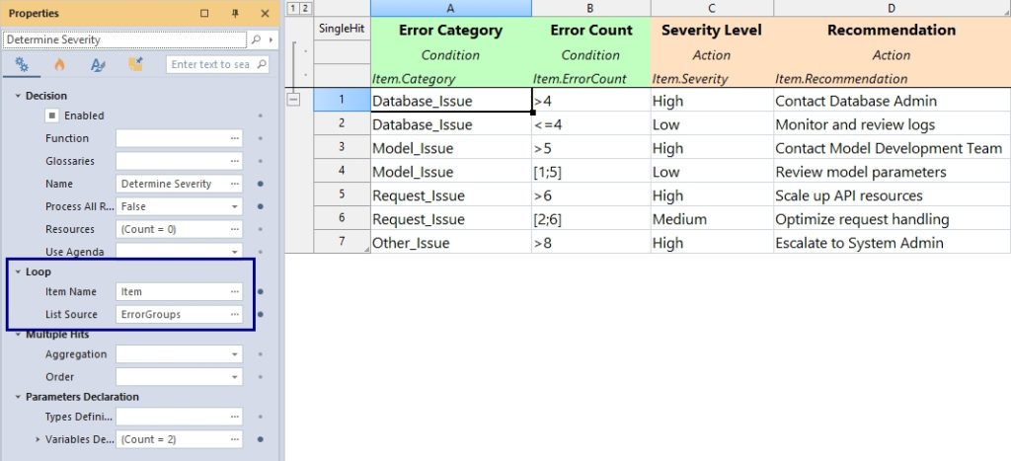Select the 'Contact Model Development Team' cell
This screenshot has width=1011, height=461.
892,148
